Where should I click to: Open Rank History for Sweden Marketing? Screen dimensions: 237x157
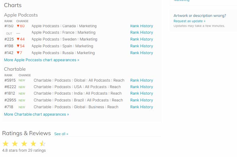pos(141,39)
